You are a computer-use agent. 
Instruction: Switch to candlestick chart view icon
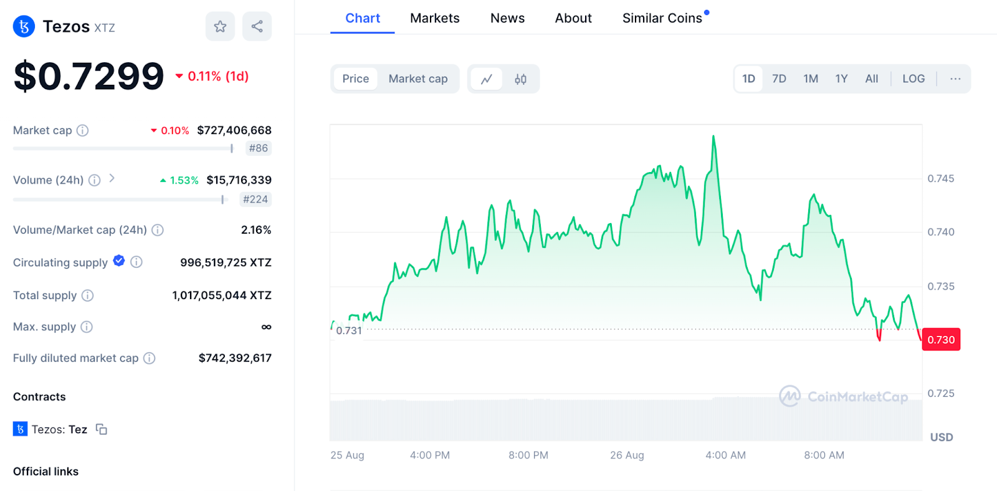520,79
